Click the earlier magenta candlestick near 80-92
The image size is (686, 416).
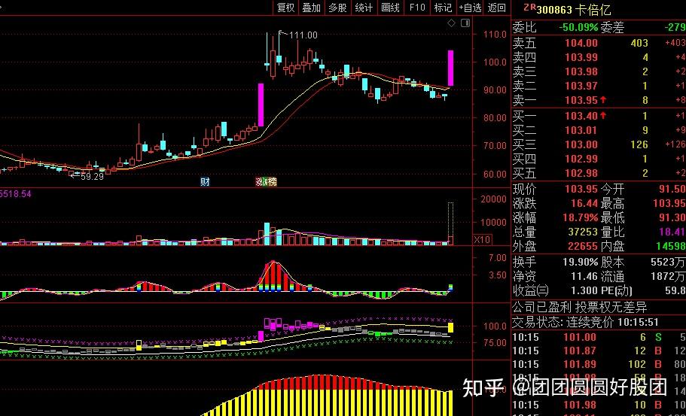pyautogui.click(x=261, y=105)
